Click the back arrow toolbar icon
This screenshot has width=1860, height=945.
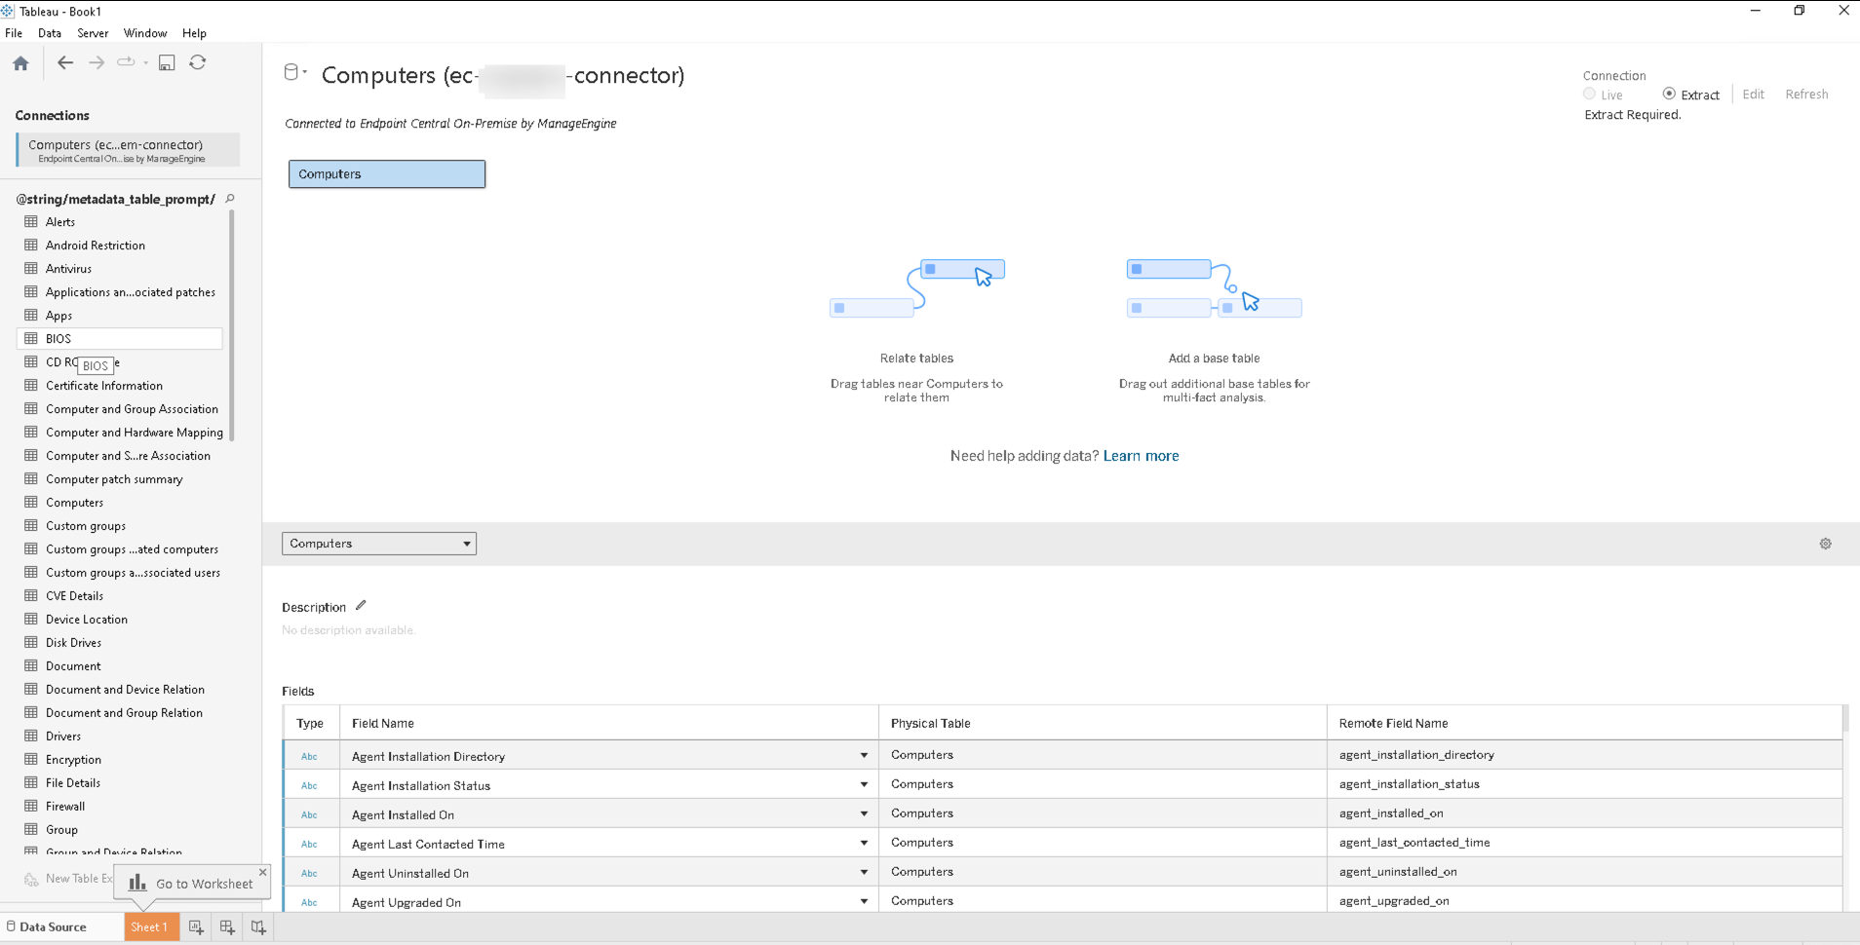(x=65, y=62)
